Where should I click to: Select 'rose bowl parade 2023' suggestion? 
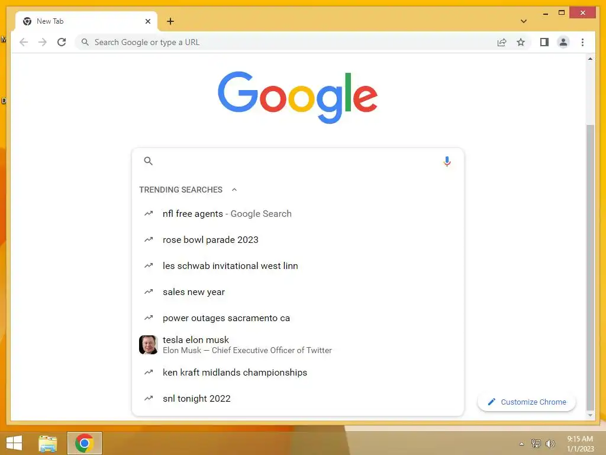click(x=298, y=239)
